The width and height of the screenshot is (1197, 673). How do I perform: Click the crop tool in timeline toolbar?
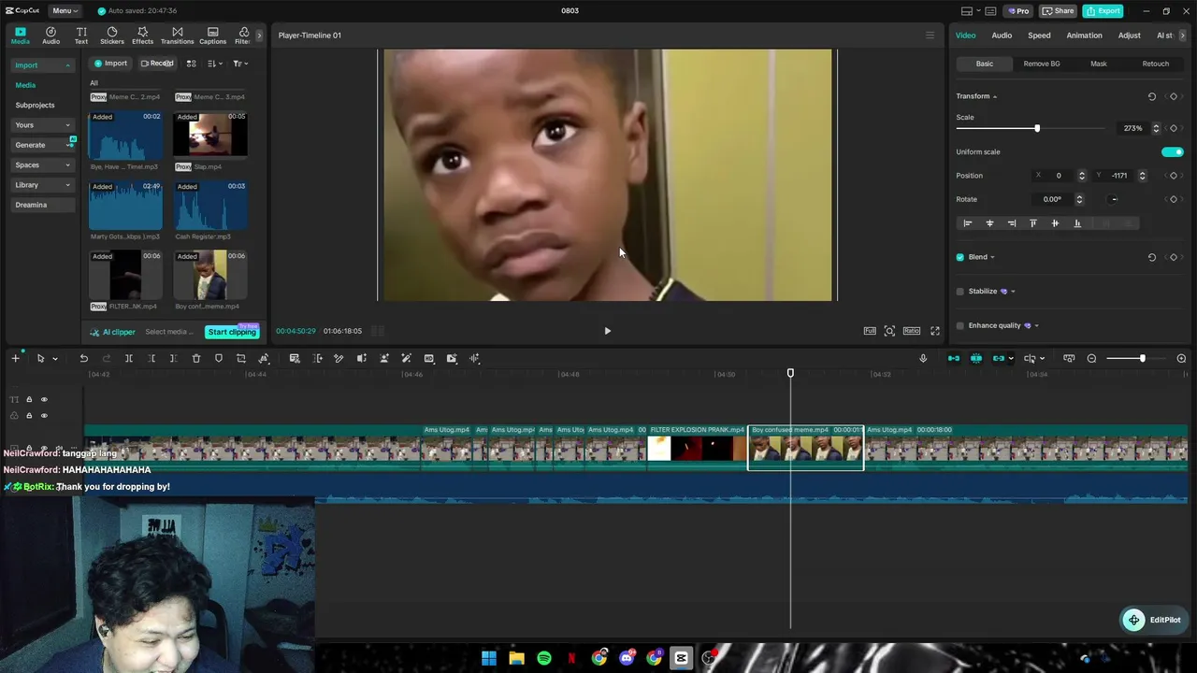click(x=241, y=359)
